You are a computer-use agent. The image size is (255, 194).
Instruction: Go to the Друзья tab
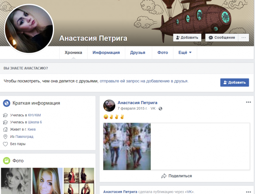click(x=138, y=53)
